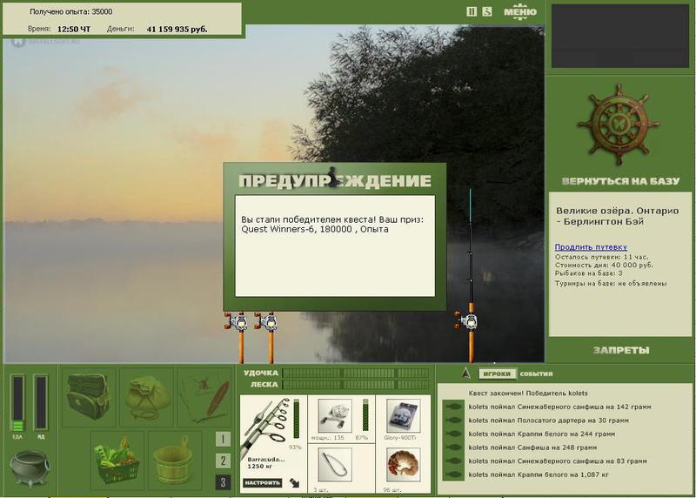696x498 pixels.
Task: Click the dark minimap panel top right
Action: 620,36
